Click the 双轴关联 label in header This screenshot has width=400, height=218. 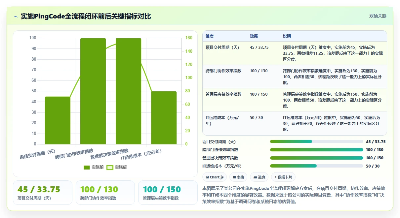click(378, 16)
